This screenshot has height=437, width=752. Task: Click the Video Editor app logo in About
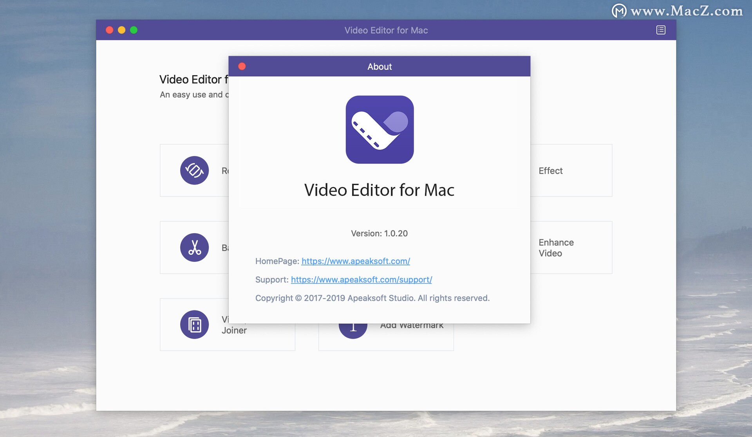380,130
